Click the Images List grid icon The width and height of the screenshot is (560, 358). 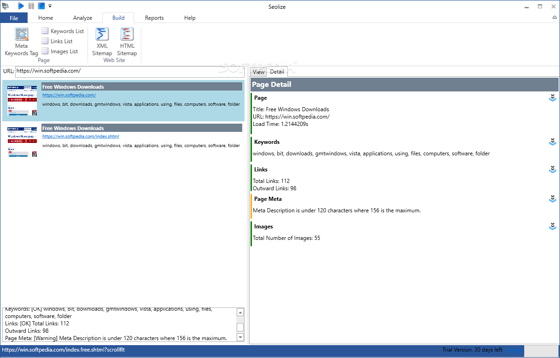45,51
